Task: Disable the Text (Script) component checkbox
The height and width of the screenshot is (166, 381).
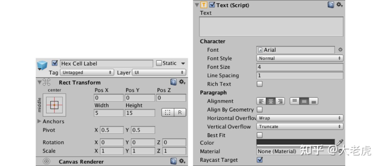Action: 212,4
